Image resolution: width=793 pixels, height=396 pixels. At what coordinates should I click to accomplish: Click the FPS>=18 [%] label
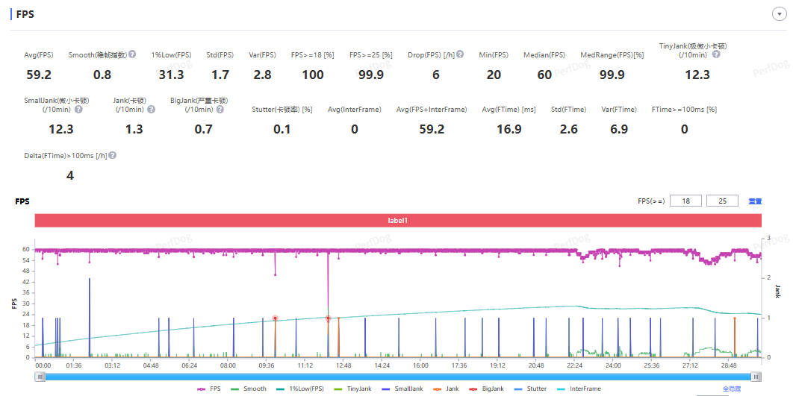click(313, 54)
